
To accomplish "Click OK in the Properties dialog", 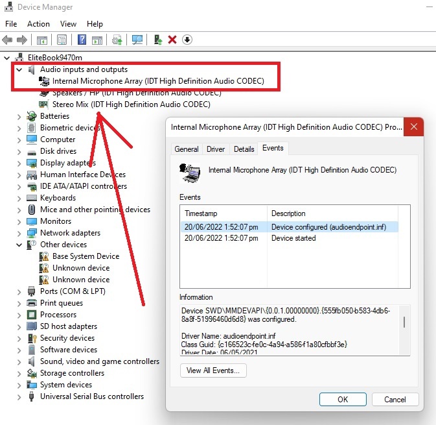I will [343, 400].
